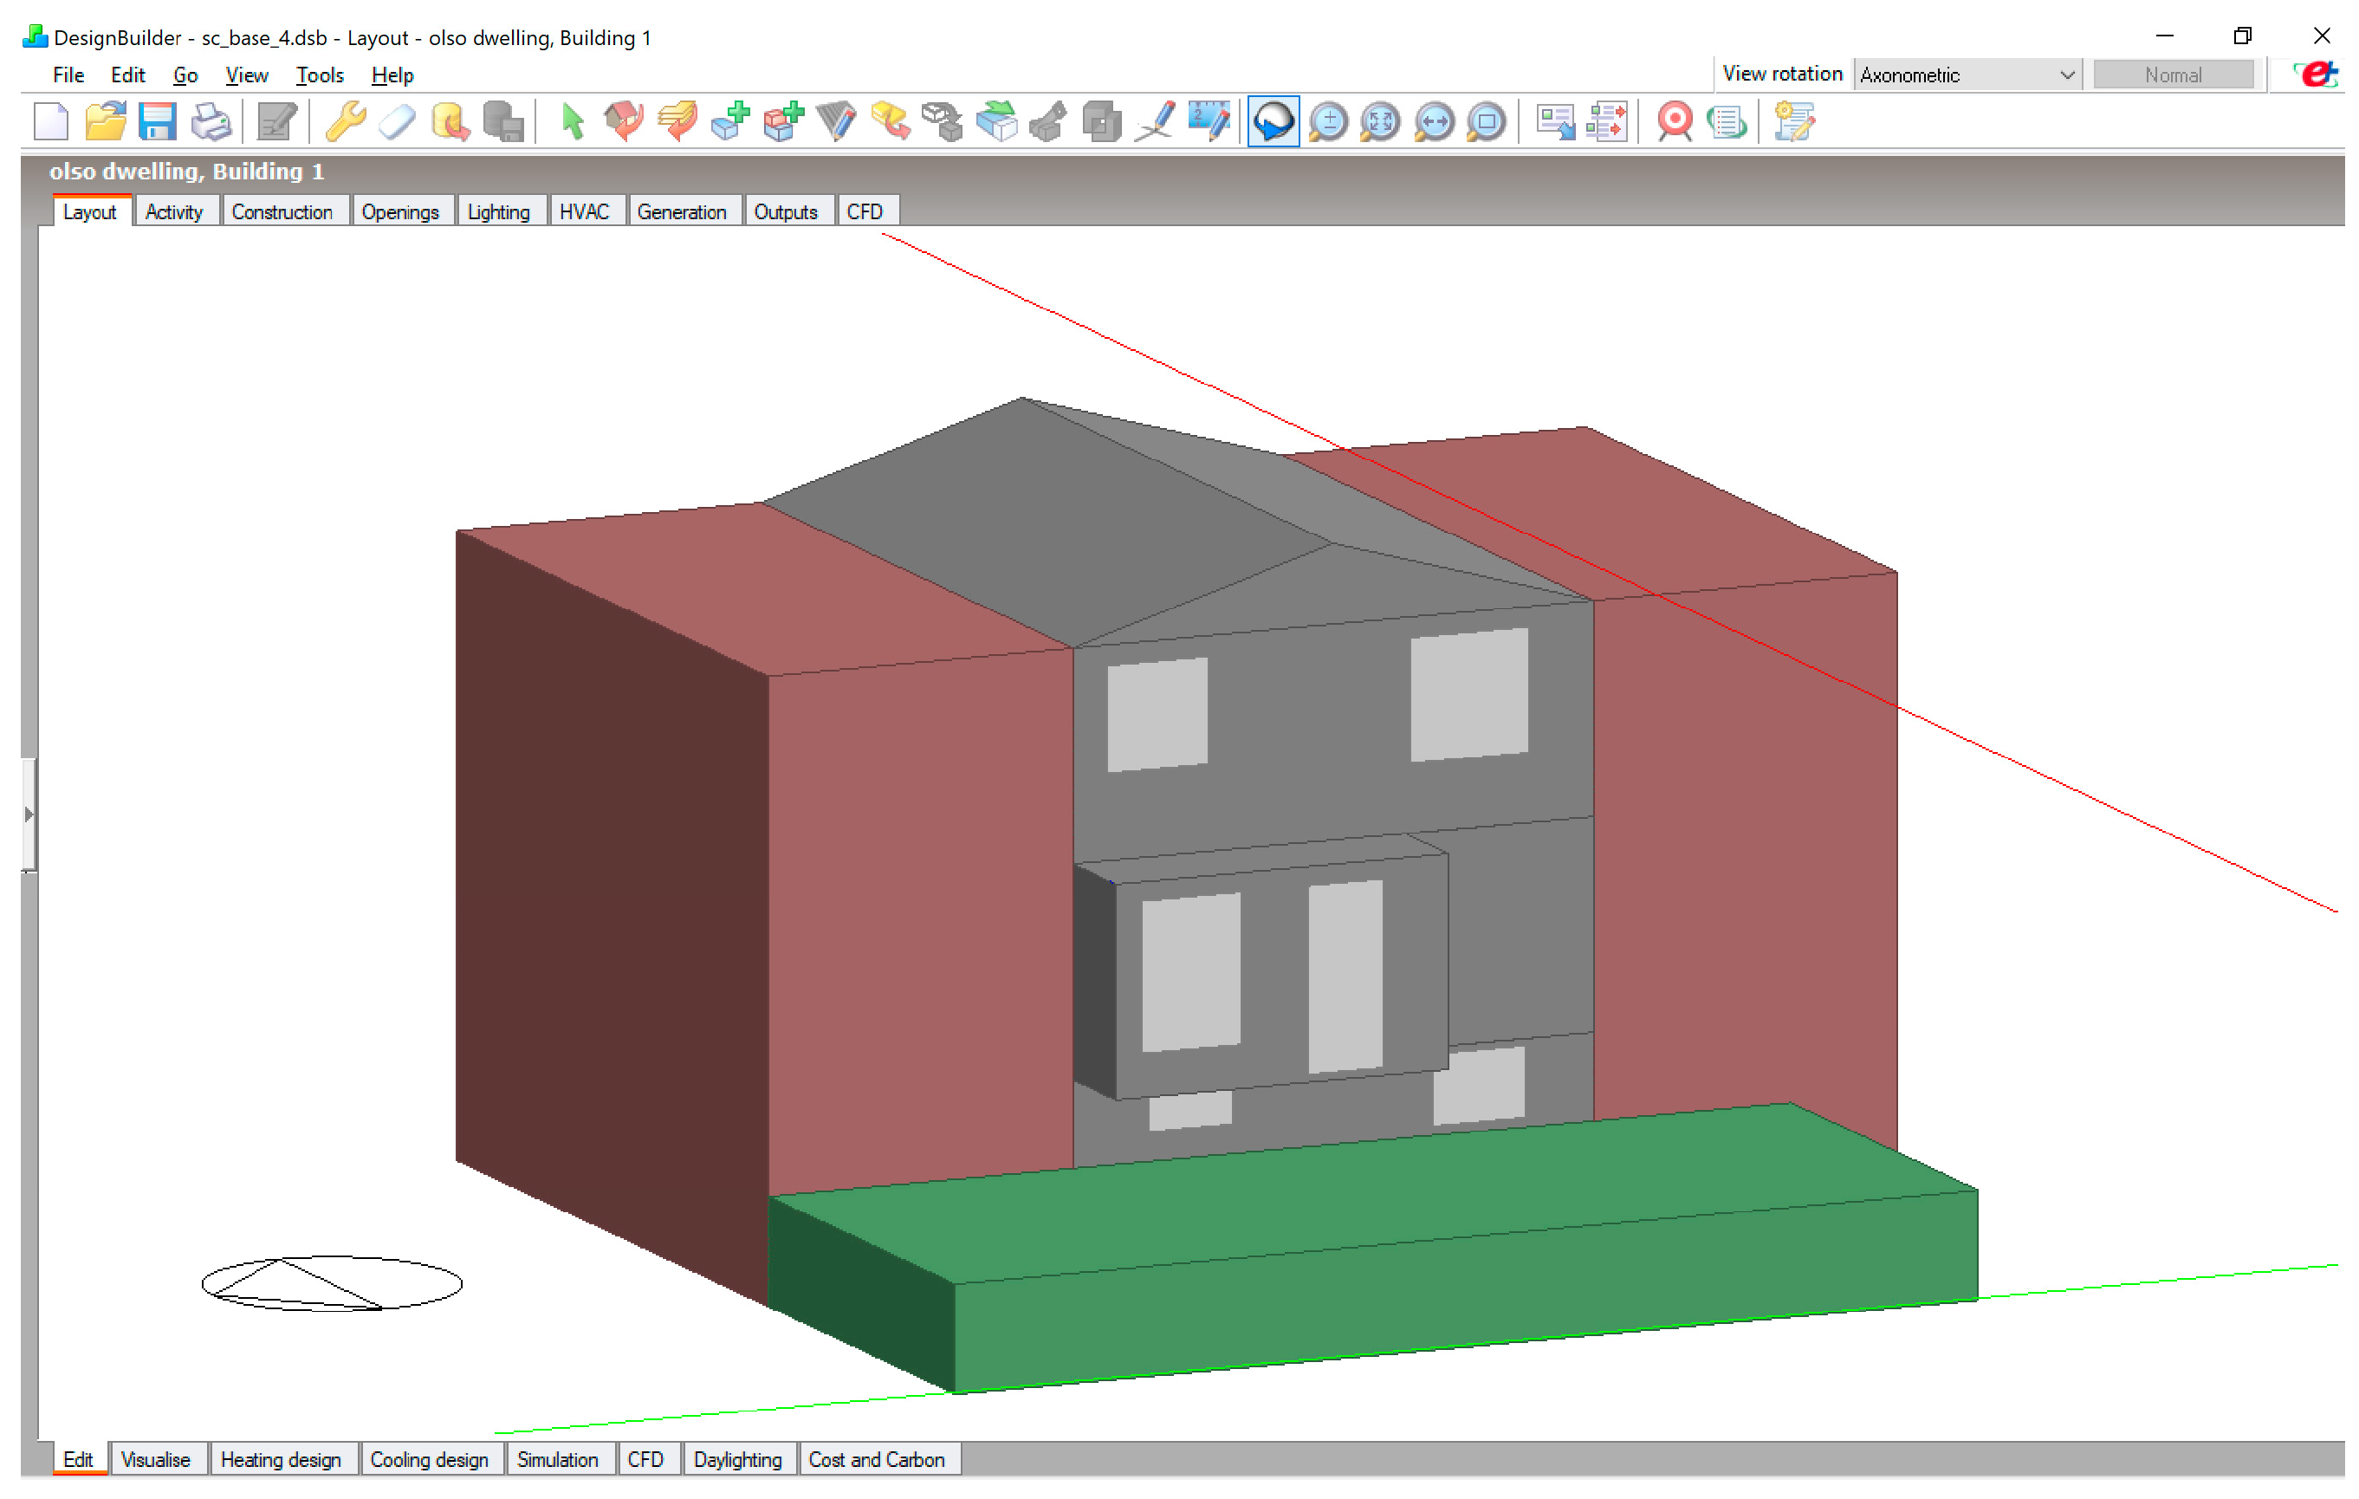Click the red target icon
Image resolution: width=2359 pixels, height=1499 pixels.
[1675, 121]
